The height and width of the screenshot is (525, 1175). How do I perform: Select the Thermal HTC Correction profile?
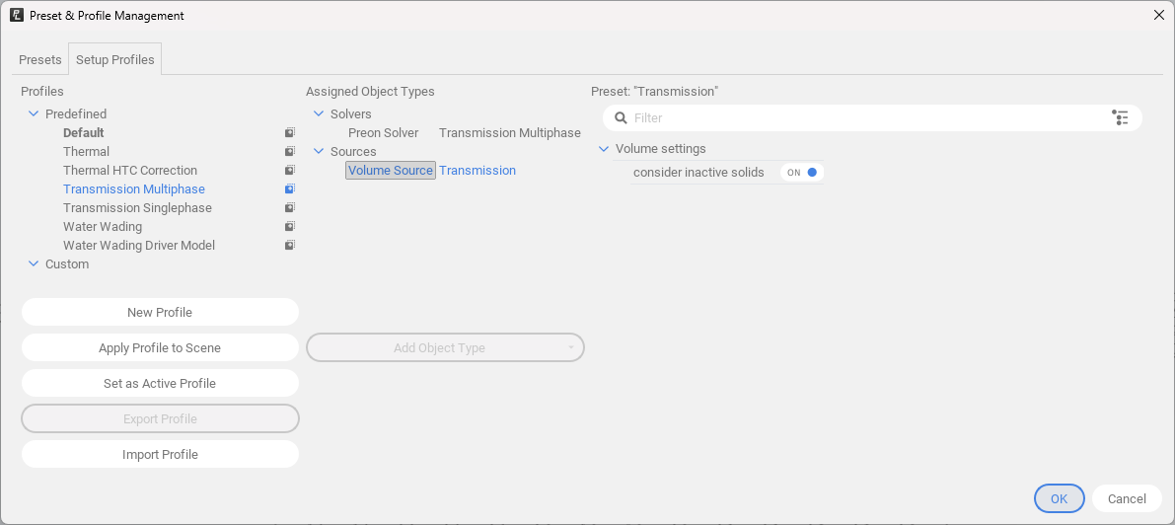tap(130, 171)
